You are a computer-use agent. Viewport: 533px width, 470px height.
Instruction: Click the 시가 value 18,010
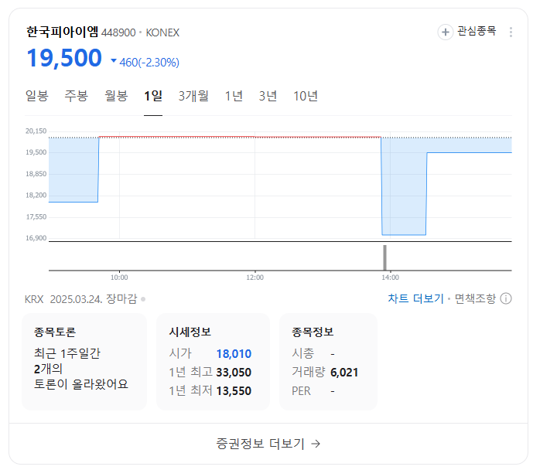[x=234, y=354]
